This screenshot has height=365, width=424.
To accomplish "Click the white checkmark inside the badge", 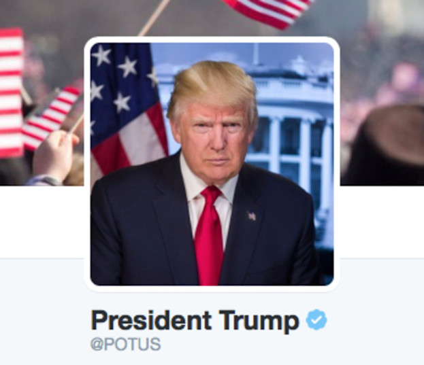I will point(316,320).
